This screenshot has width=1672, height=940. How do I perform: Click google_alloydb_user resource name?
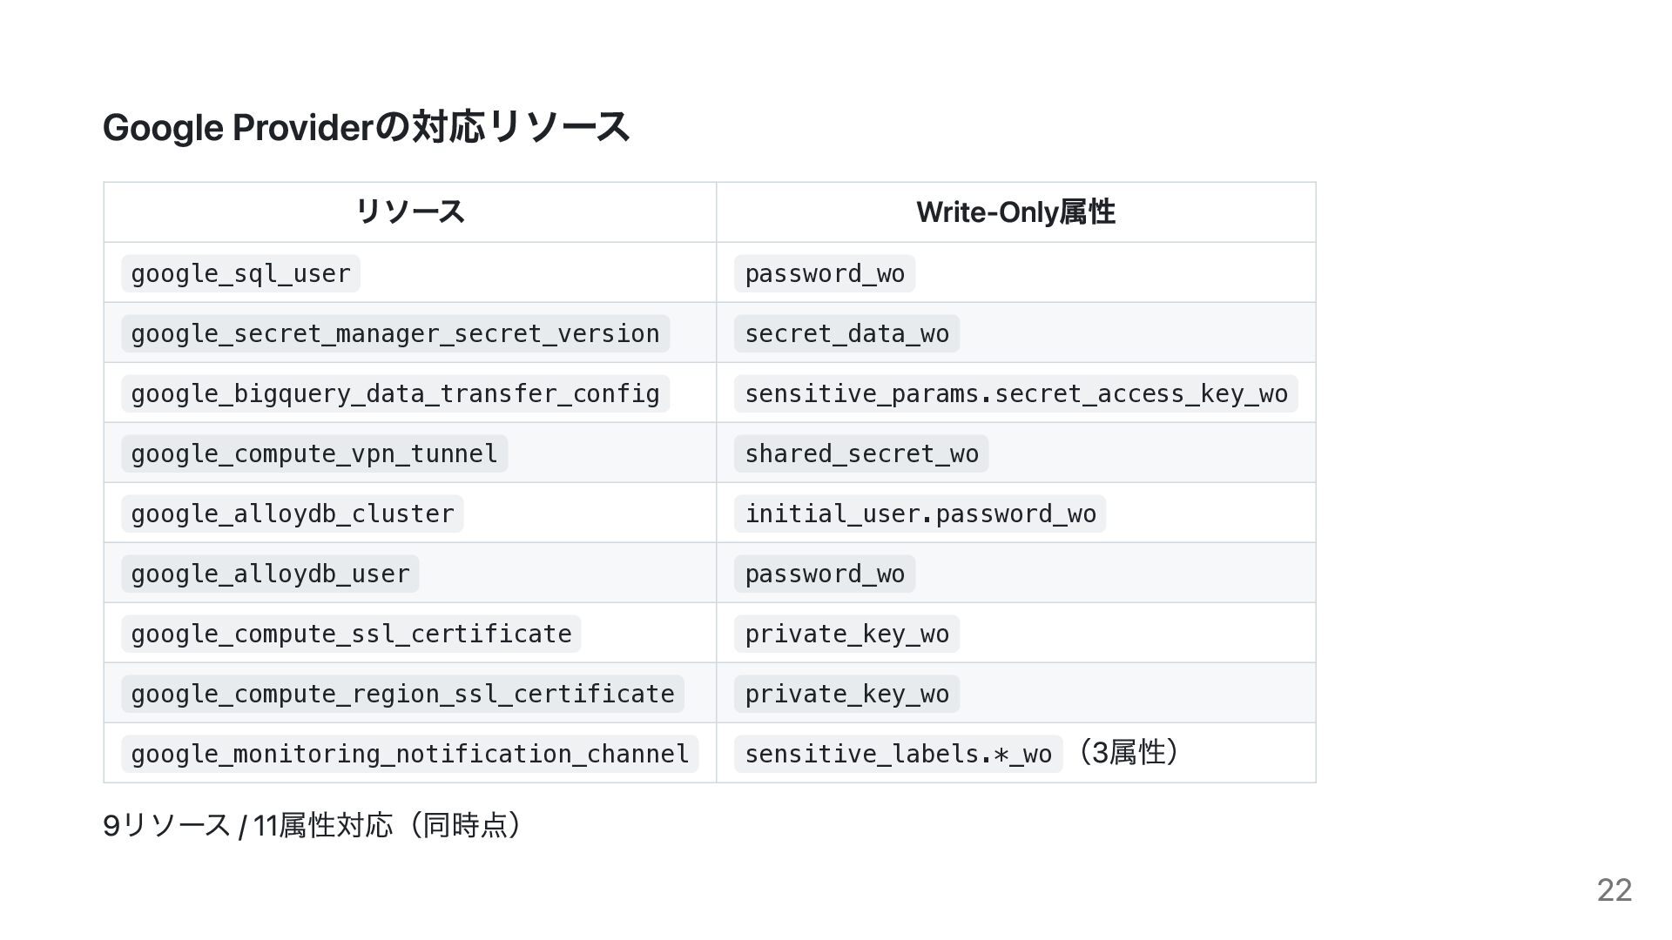[x=270, y=574]
